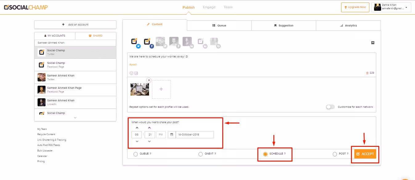Open the My Team link
The width and height of the screenshot is (415, 180).
42,129
